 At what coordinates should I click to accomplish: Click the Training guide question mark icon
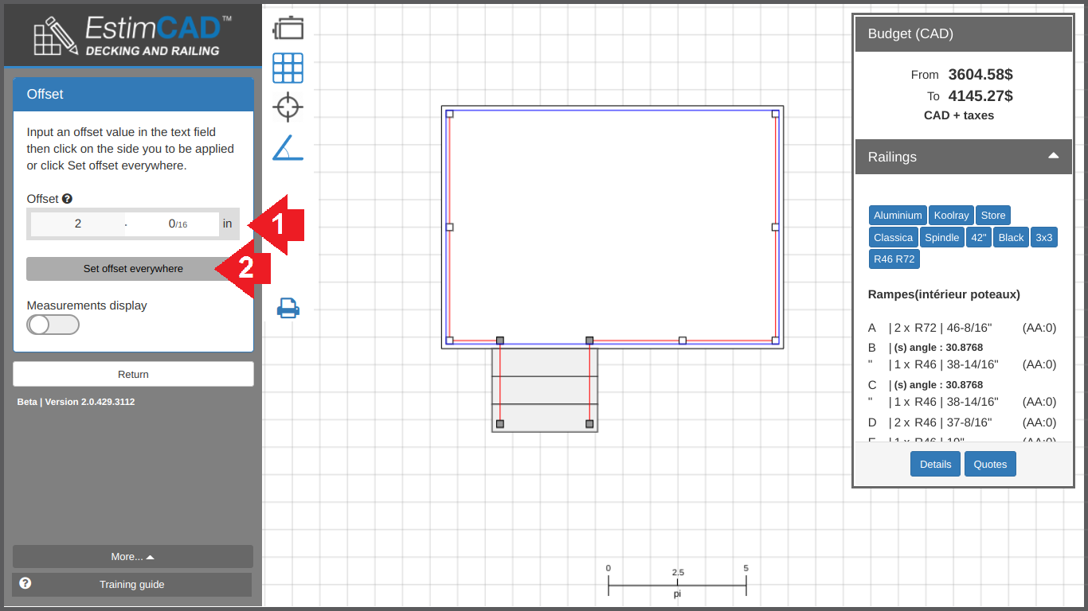pos(25,583)
